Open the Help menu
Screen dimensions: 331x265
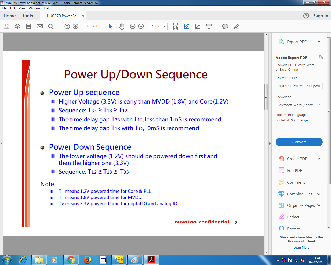point(47,8)
